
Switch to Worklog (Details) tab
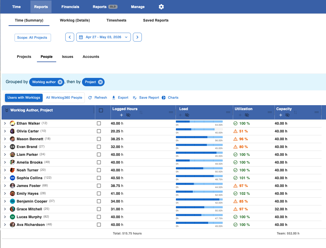(75, 20)
